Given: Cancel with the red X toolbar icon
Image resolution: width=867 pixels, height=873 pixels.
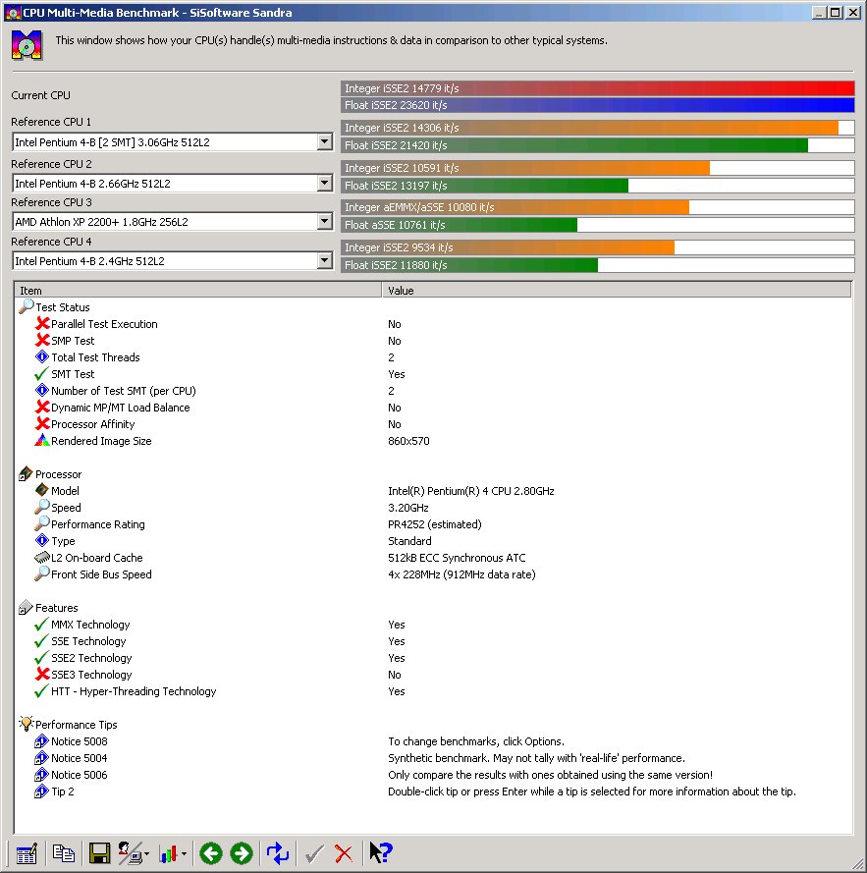Looking at the screenshot, I should click(x=344, y=853).
